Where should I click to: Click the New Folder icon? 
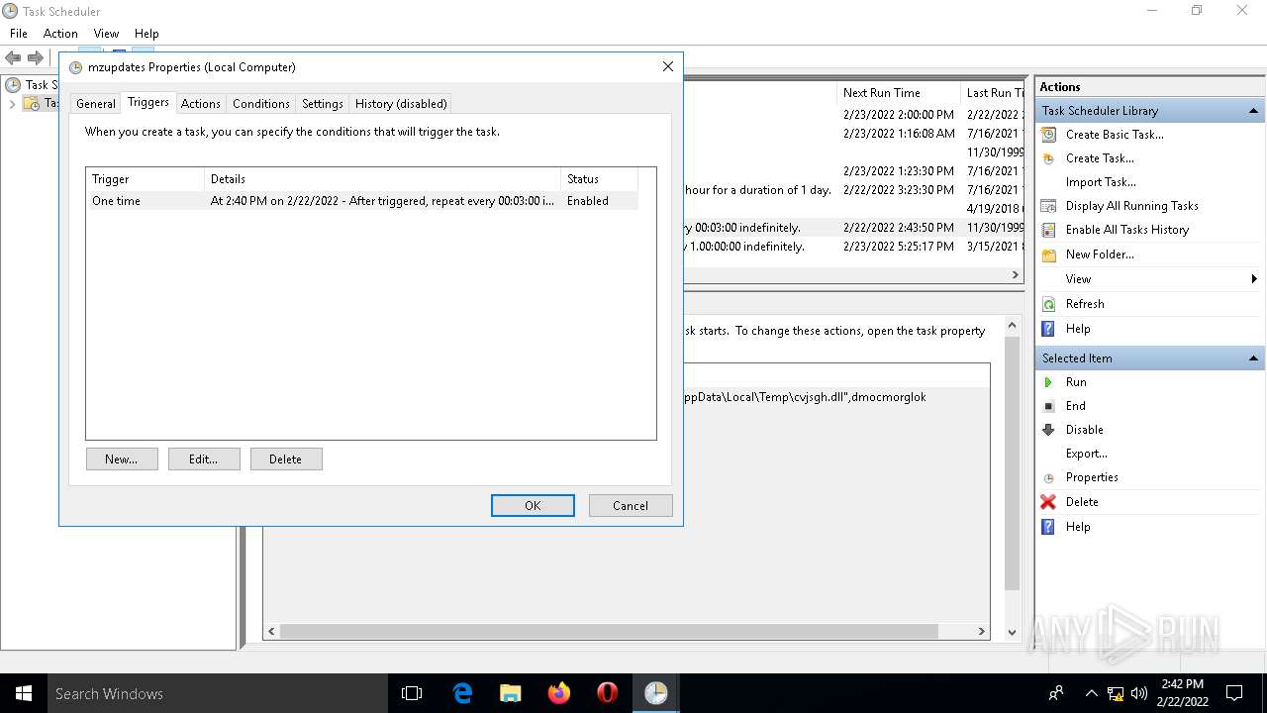1048,255
